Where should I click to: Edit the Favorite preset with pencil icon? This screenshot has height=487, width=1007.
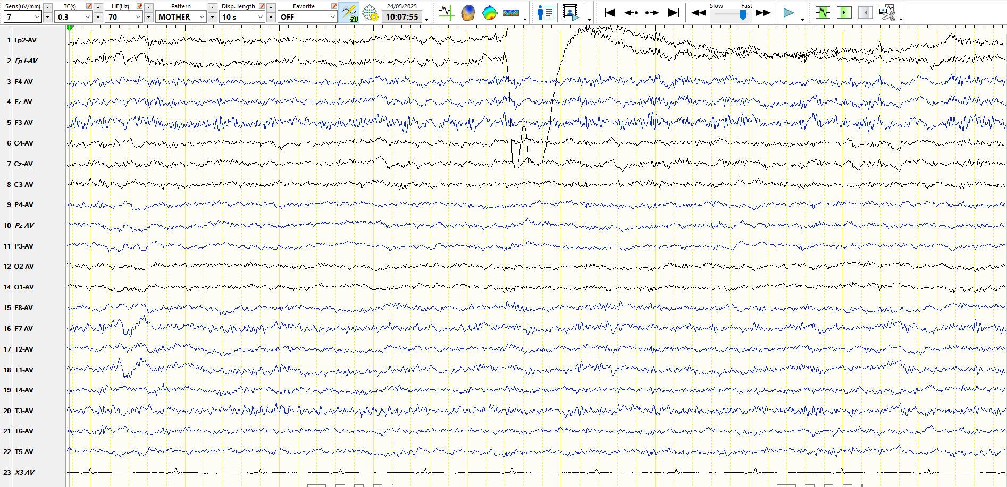pyautogui.click(x=334, y=6)
